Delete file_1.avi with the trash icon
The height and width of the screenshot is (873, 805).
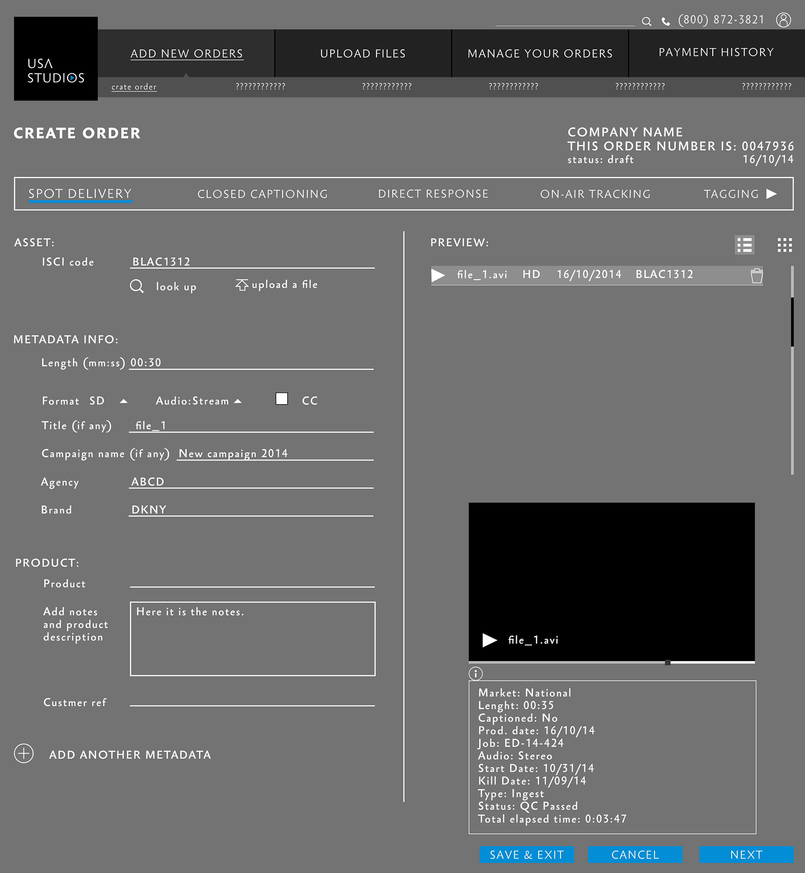756,276
